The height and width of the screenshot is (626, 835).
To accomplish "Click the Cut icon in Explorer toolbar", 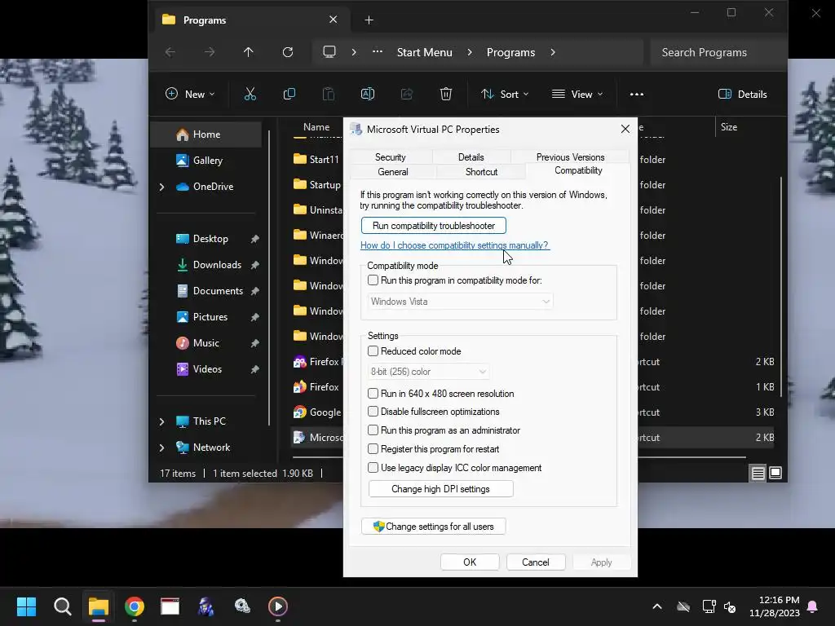I will click(250, 95).
